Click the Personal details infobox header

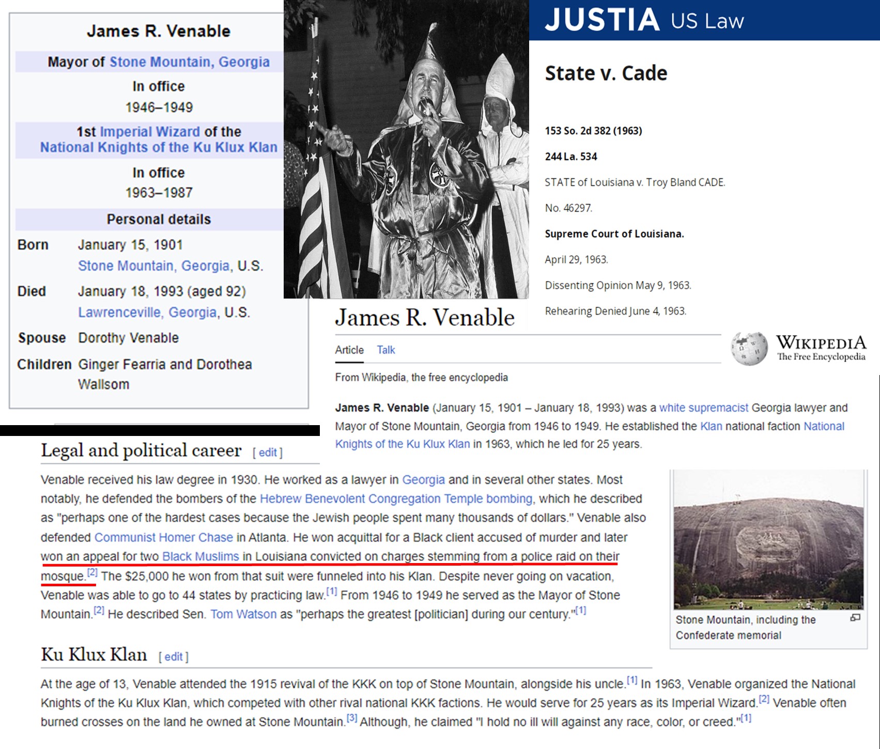(x=159, y=220)
